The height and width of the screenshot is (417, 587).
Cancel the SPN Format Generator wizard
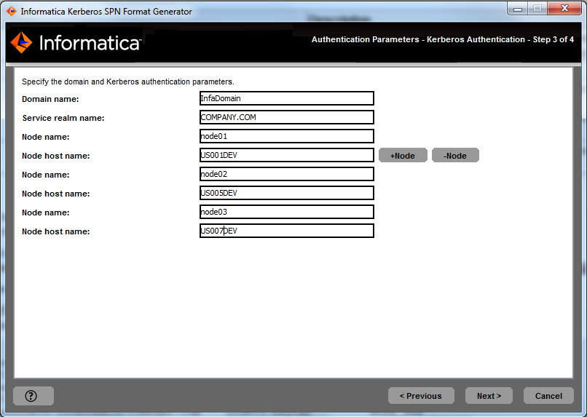pyautogui.click(x=548, y=396)
